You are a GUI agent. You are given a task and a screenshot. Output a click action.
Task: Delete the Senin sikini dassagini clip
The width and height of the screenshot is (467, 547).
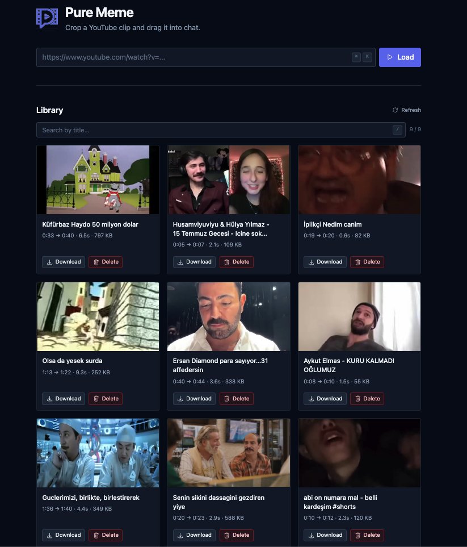coord(236,535)
